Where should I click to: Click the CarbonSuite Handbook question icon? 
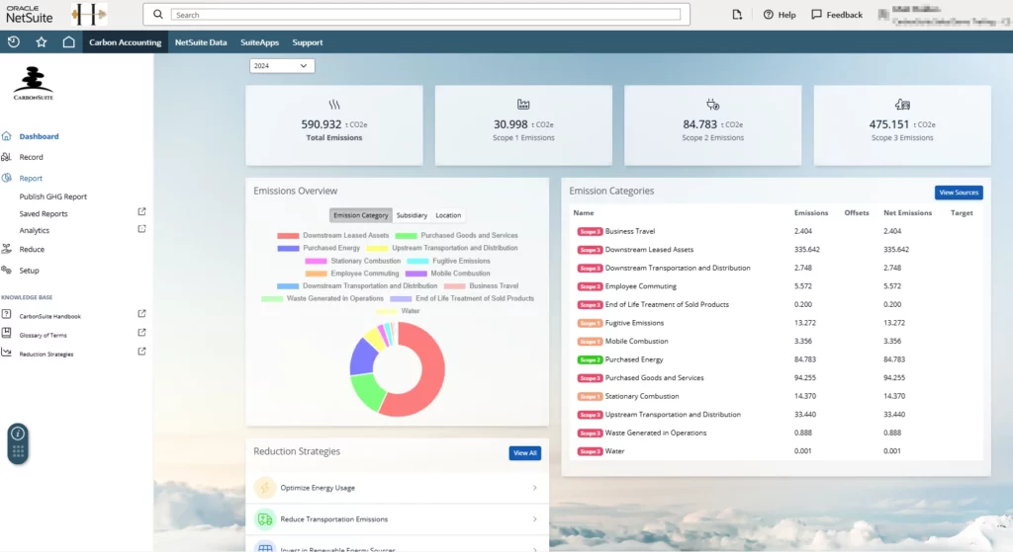(x=7, y=314)
